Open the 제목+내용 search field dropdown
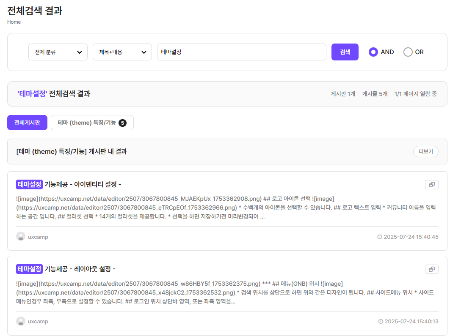The height and width of the screenshot is (336, 450). pos(122,52)
